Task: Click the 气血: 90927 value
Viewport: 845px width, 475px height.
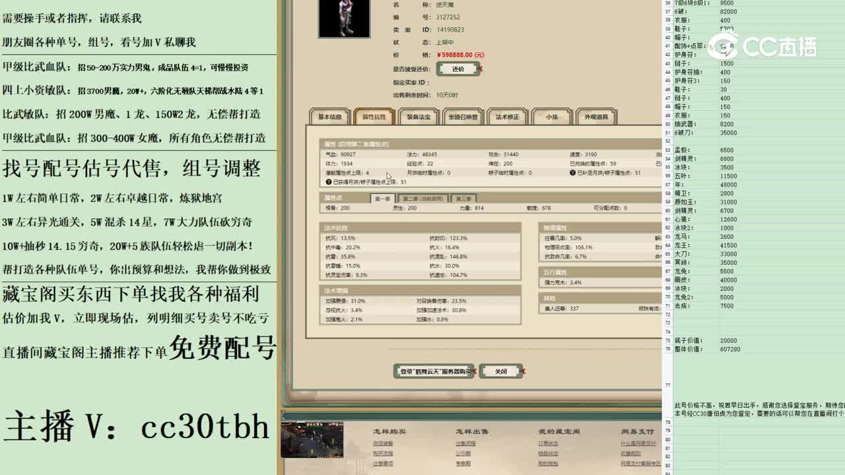Action: 339,154
